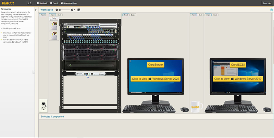
Task: Select the Networking Closet breadcrumb
Action: click(69, 3)
